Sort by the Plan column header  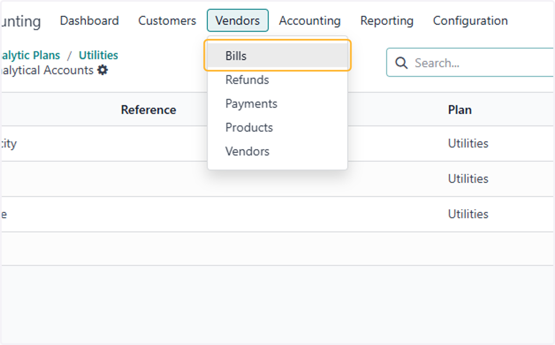(x=460, y=110)
